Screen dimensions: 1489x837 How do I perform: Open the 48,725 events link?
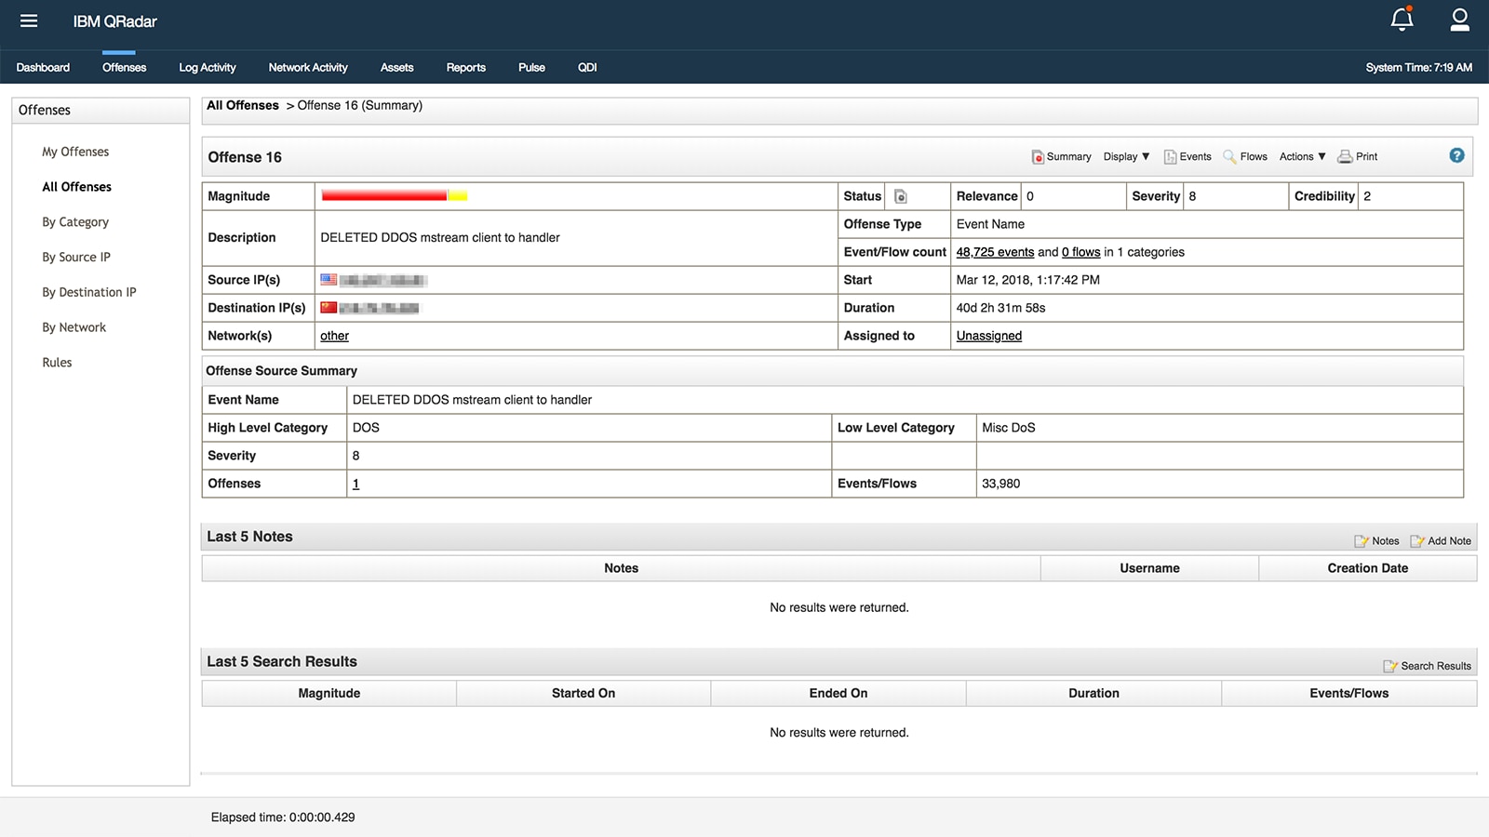995,252
